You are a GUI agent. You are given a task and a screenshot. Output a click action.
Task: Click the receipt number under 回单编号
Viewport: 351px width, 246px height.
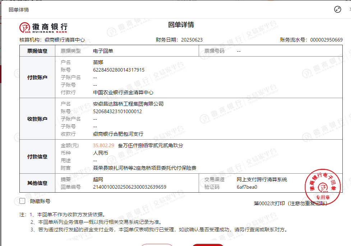[x=129, y=187]
